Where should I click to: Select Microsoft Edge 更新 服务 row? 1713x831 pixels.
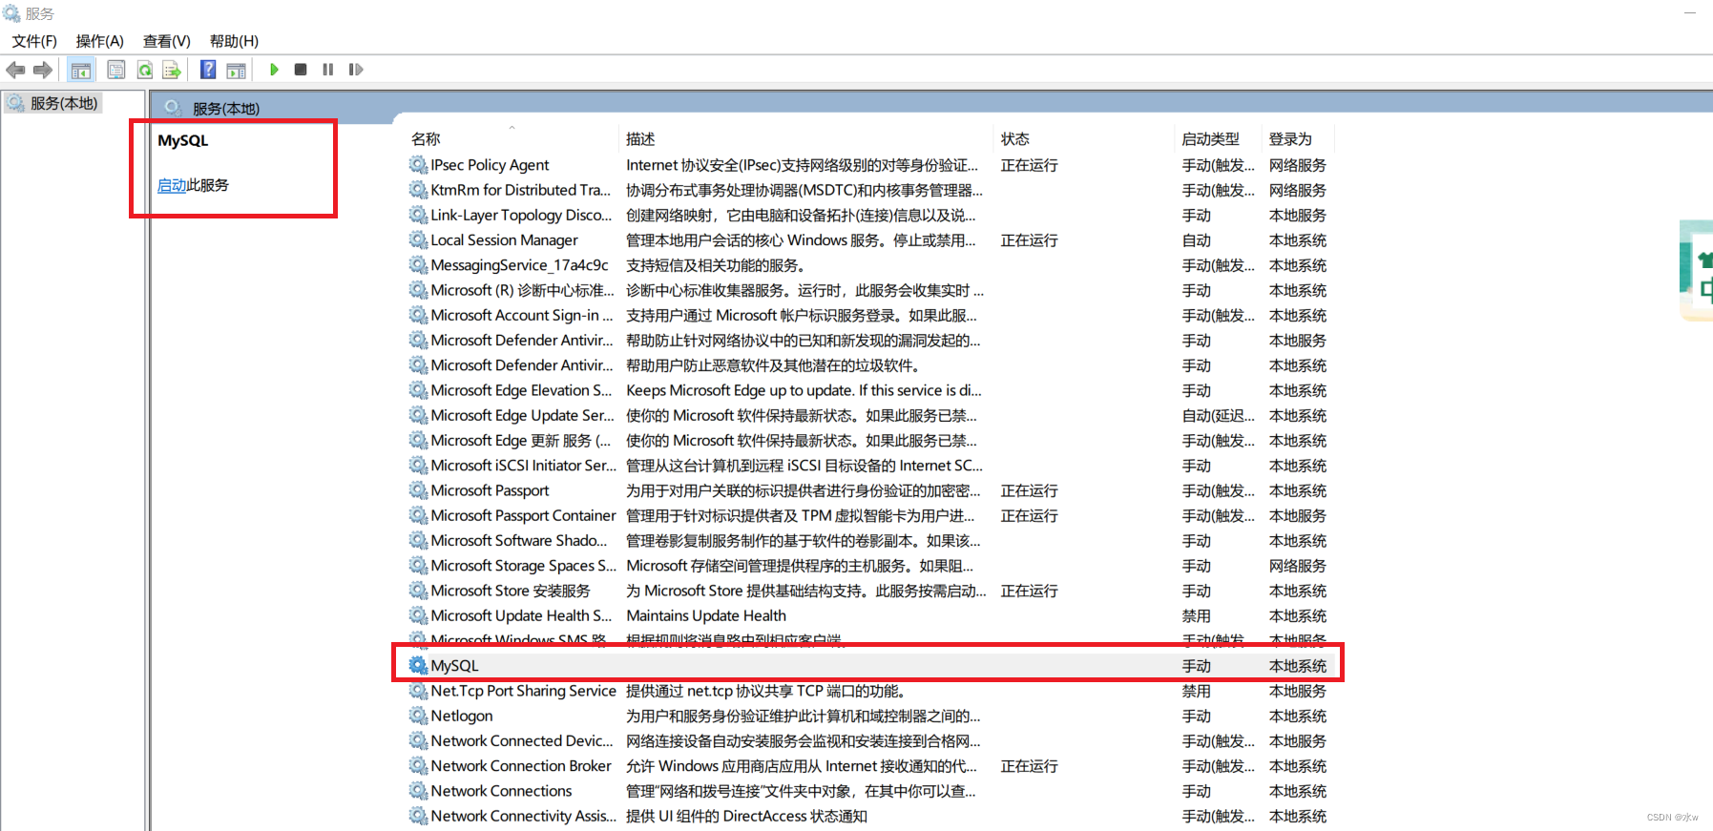[520, 440]
